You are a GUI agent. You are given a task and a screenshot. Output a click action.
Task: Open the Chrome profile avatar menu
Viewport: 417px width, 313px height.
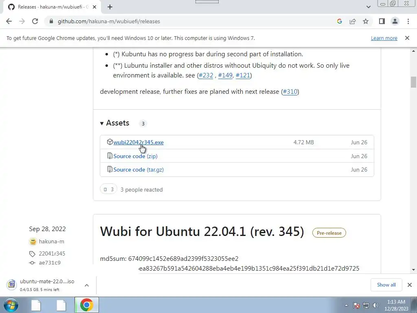point(395,21)
